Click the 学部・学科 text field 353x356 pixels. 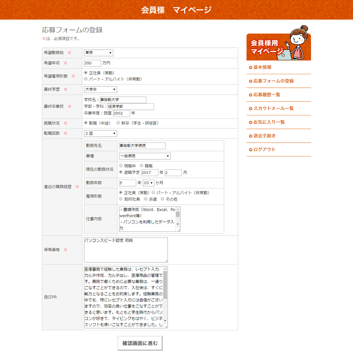[x=131, y=107]
